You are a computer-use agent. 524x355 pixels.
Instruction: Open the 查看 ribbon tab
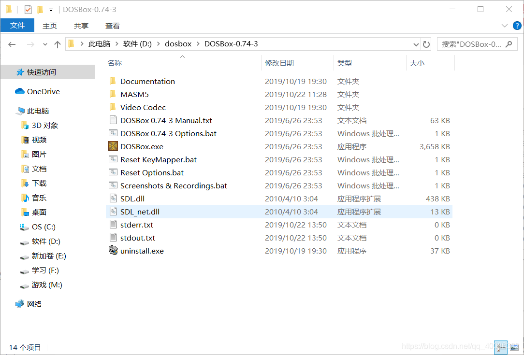click(112, 26)
